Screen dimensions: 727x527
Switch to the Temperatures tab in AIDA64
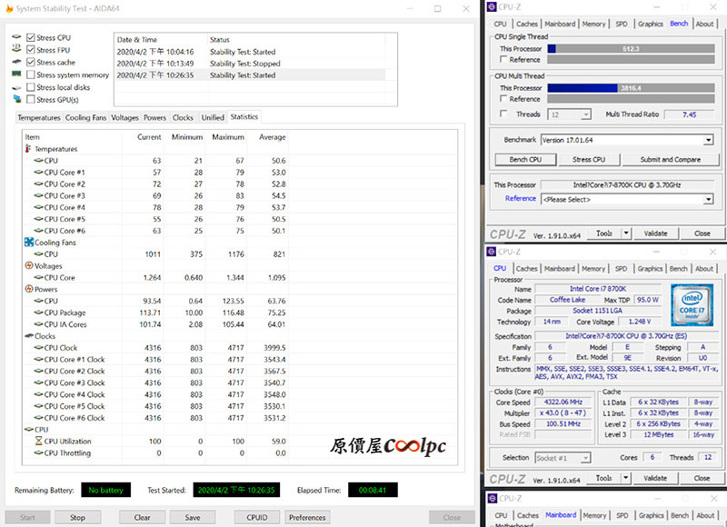[39, 118]
